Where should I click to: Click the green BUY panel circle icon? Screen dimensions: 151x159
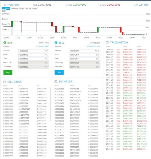coord(5,43)
